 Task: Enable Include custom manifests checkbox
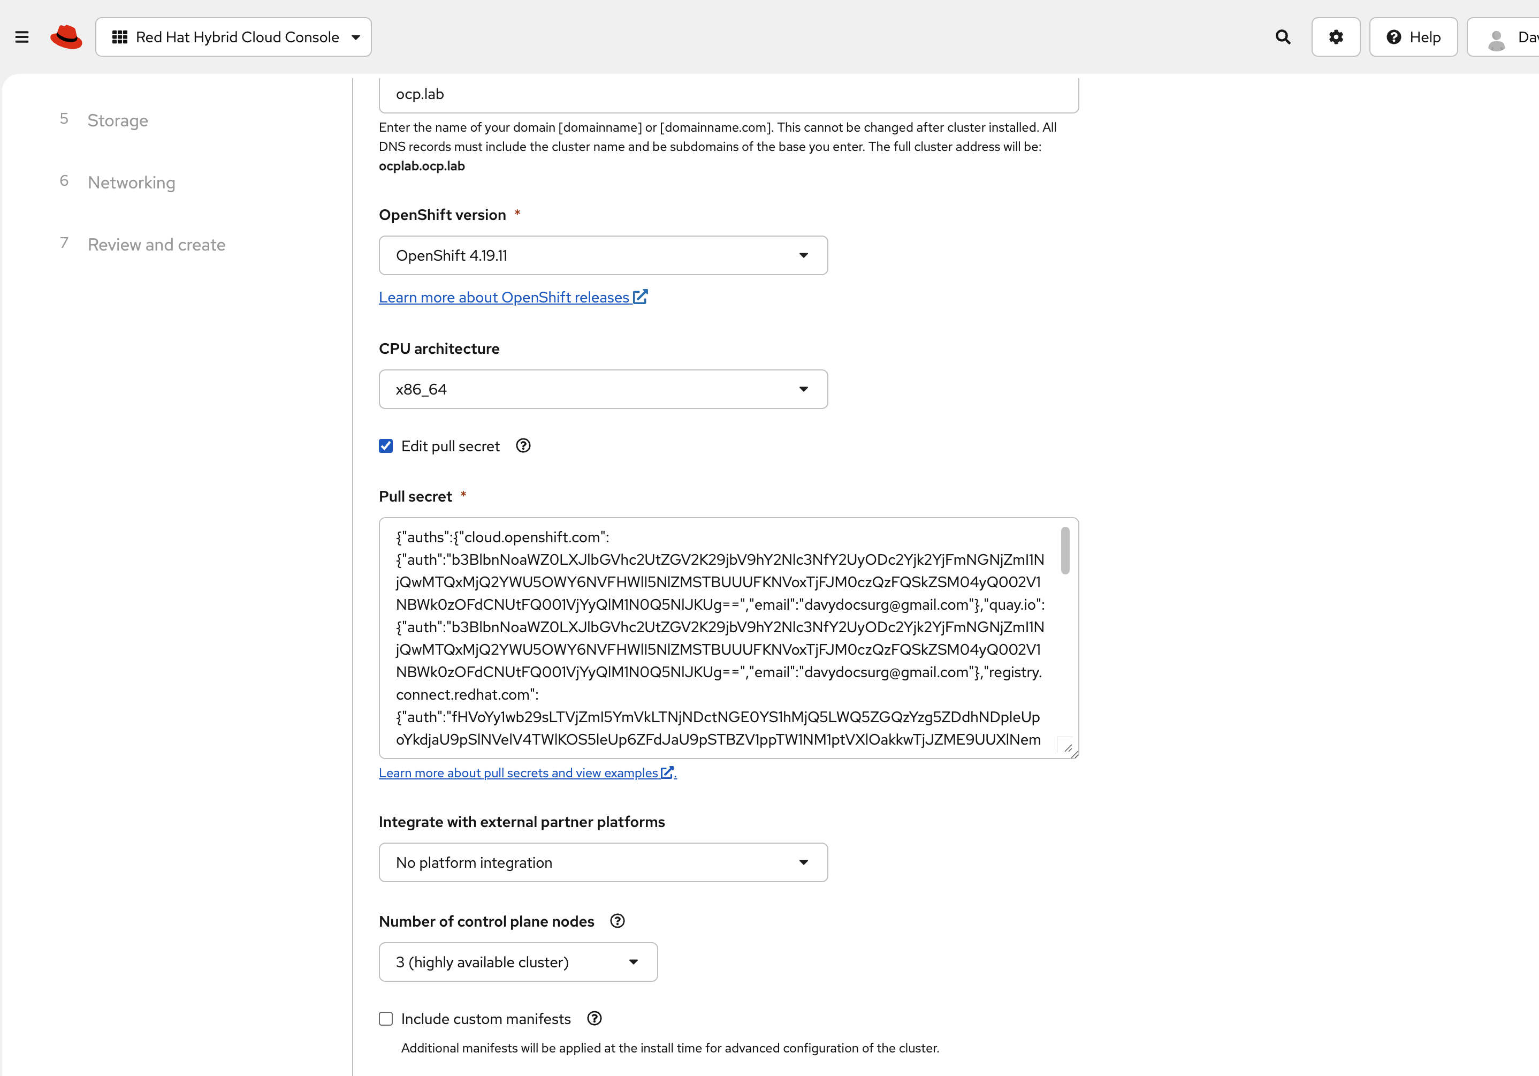point(385,1018)
